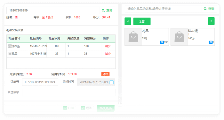Click the 兑换时间 date field

tap(96, 82)
